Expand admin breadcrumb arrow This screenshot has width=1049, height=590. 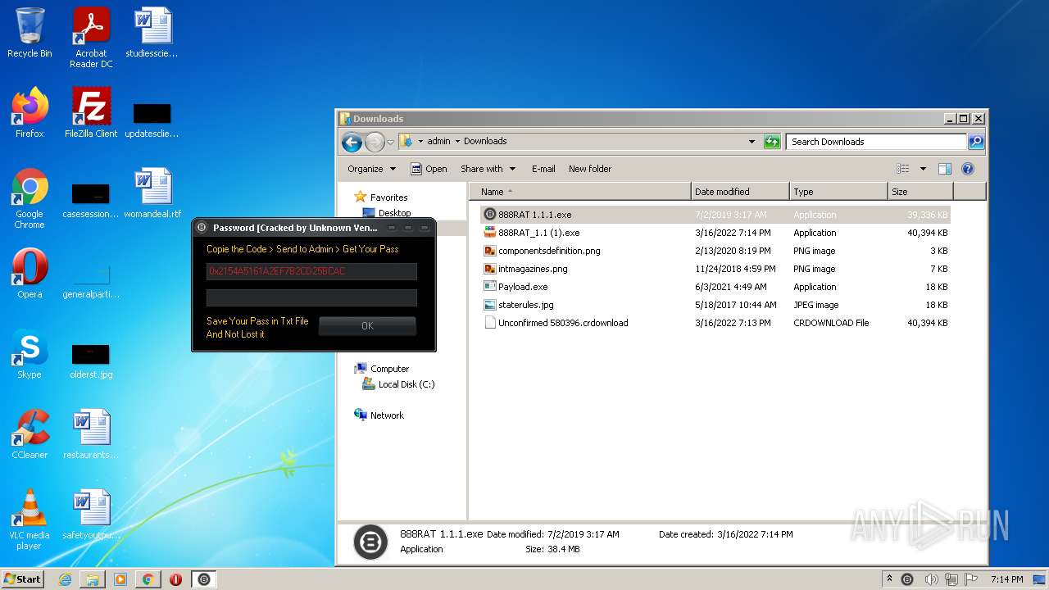coord(457,141)
